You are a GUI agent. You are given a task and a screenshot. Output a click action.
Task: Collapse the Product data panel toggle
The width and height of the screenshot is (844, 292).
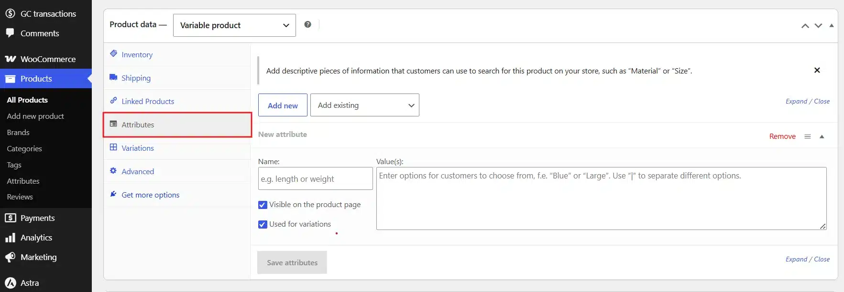pos(832,26)
